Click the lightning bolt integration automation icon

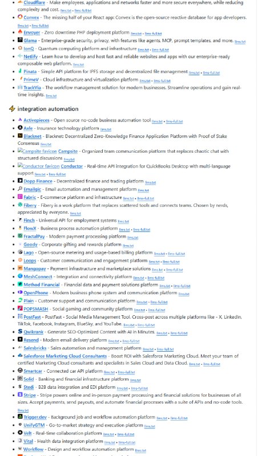12,109
